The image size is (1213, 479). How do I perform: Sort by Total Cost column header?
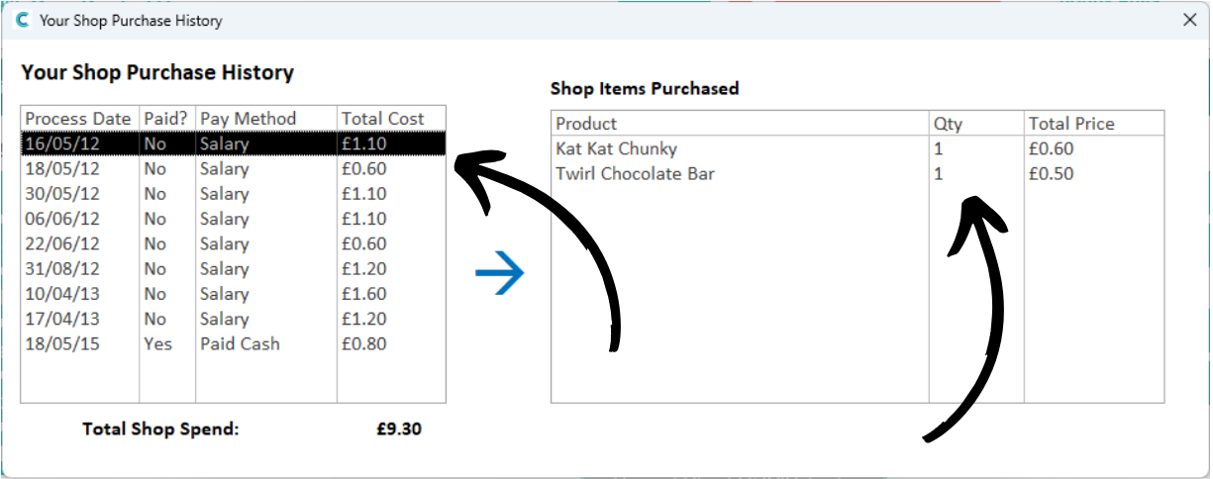pos(391,119)
